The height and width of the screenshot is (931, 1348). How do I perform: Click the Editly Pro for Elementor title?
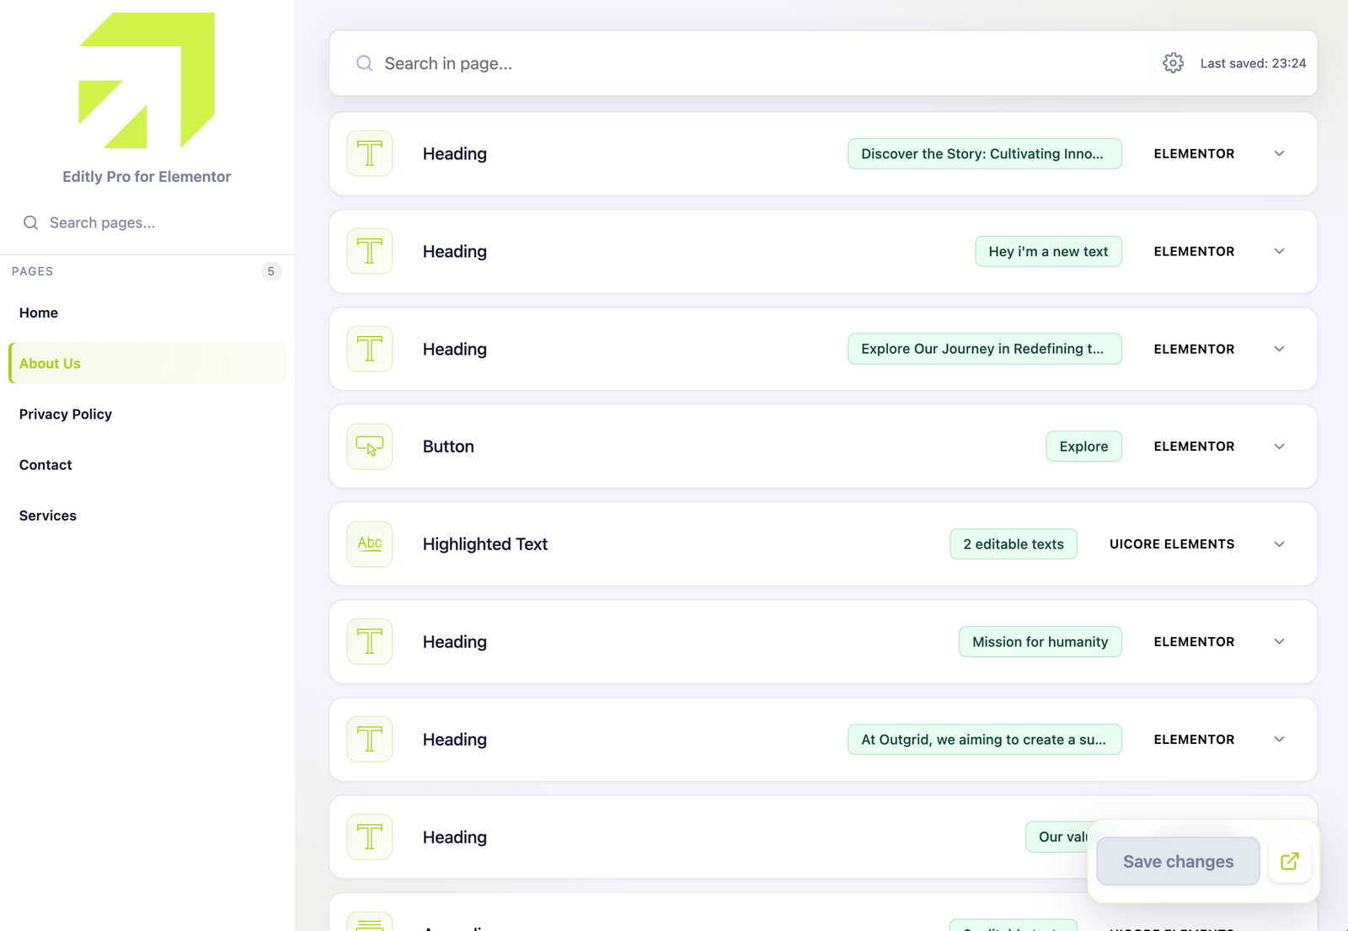click(147, 176)
